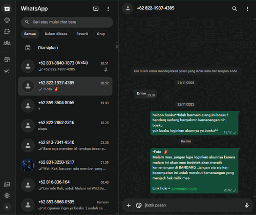Click the microphone to record voice message
The height and width of the screenshot is (215, 256).
tap(247, 205)
